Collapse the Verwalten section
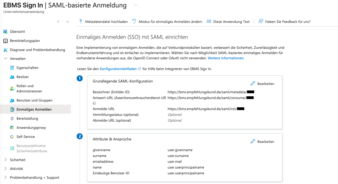This screenshot has width=338, height=184. (5, 59)
